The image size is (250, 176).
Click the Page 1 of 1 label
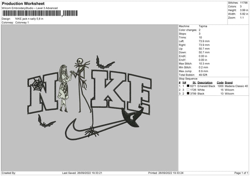241,173
